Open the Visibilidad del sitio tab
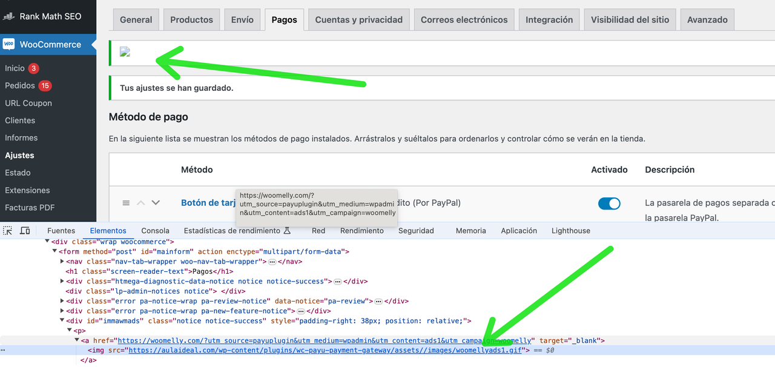The width and height of the screenshot is (775, 367). pyautogui.click(x=630, y=19)
